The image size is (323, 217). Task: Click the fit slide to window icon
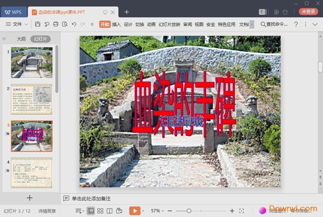(x=242, y=211)
